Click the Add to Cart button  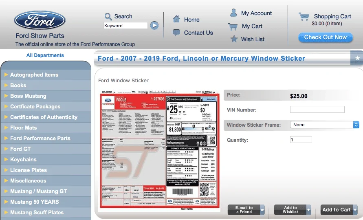click(339, 210)
